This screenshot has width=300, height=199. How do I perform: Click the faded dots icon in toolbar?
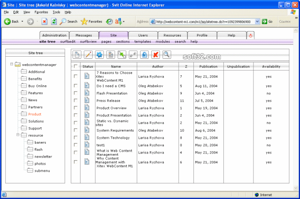[x=133, y=55]
